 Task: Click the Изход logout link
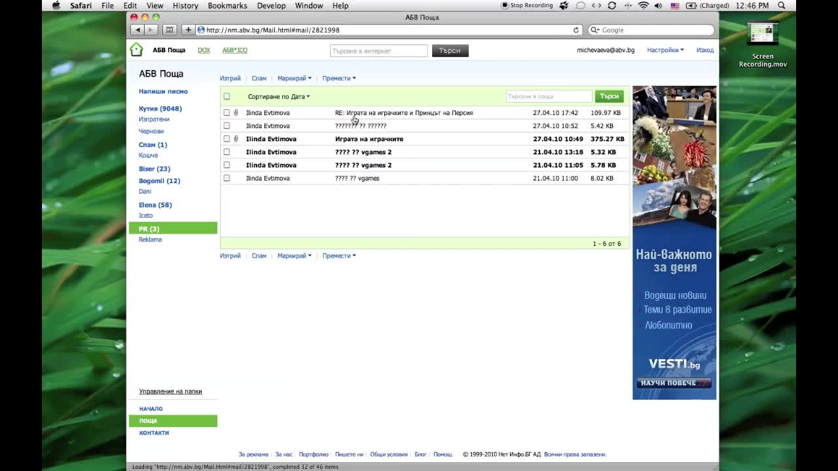tap(705, 50)
